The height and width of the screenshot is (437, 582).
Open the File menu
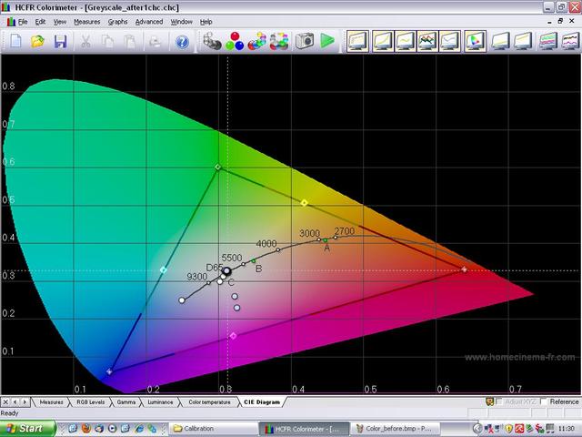pos(23,22)
